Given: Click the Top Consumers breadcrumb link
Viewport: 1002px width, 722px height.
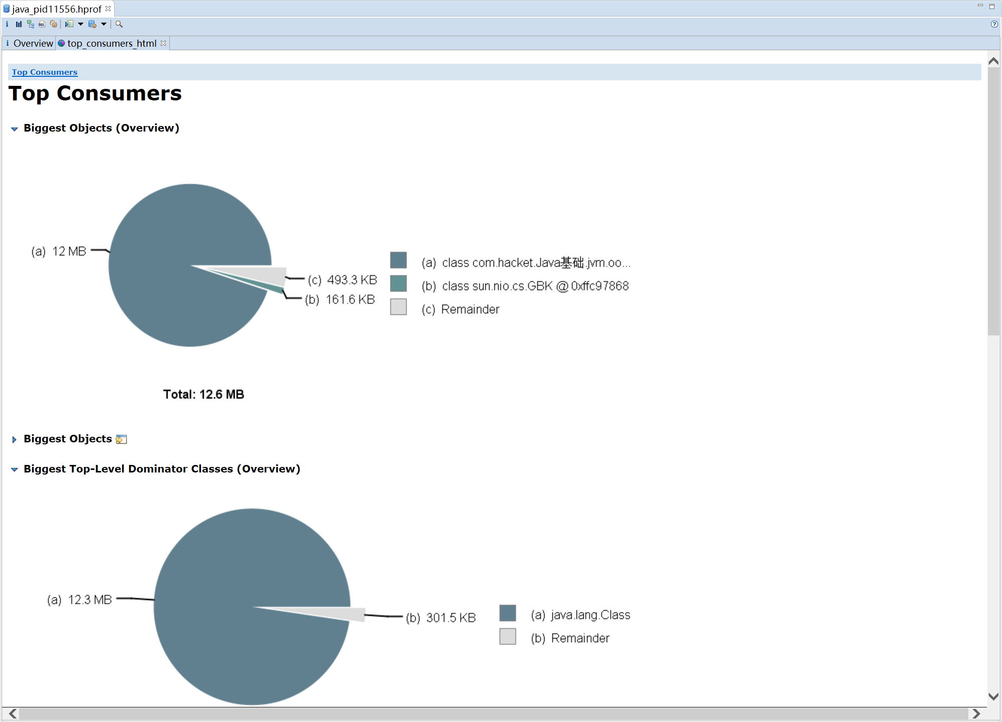Looking at the screenshot, I should (45, 72).
